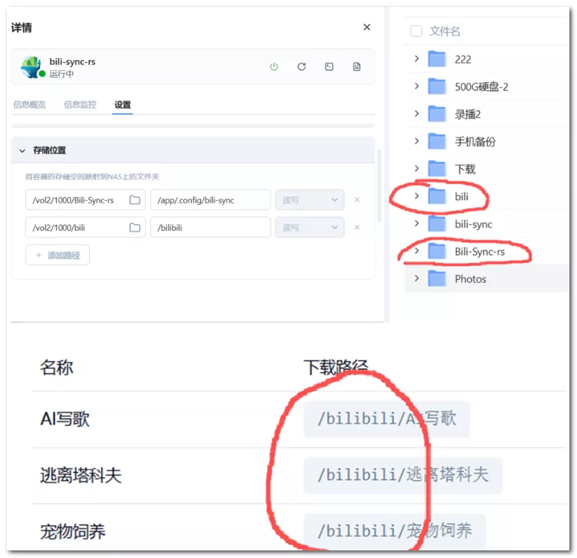Image resolution: width=577 pixels, height=558 pixels.
Task: Remove the /bilibili mapping row
Action: [x=357, y=228]
